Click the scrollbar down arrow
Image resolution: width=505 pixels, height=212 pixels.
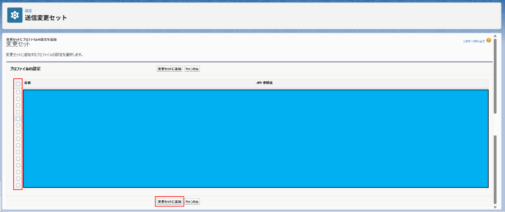495,207
